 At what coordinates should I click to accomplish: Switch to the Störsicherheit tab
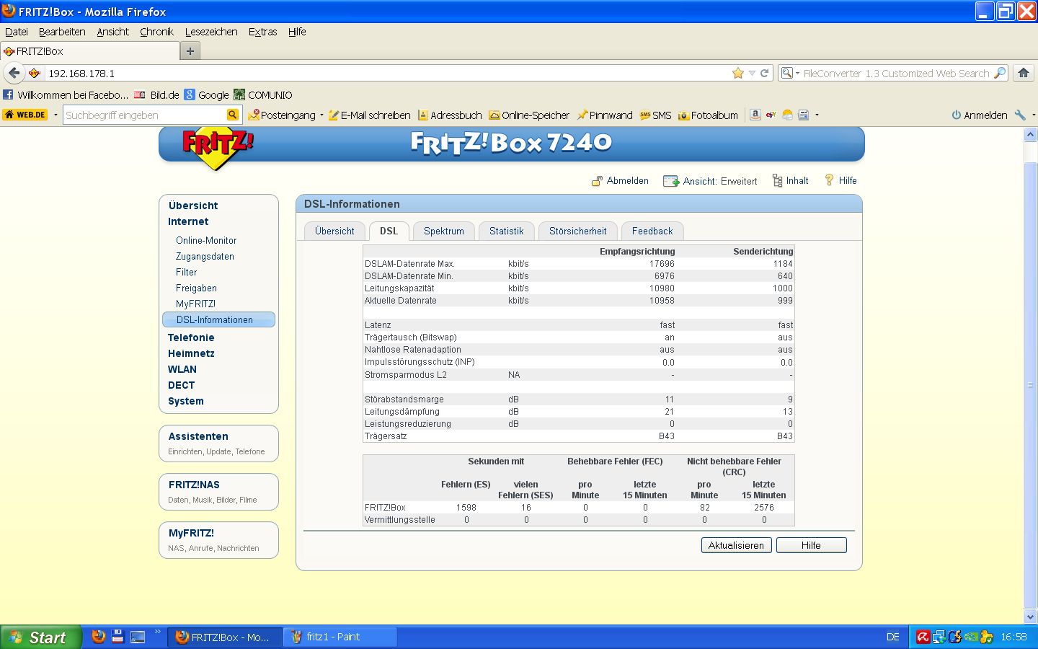pos(577,231)
